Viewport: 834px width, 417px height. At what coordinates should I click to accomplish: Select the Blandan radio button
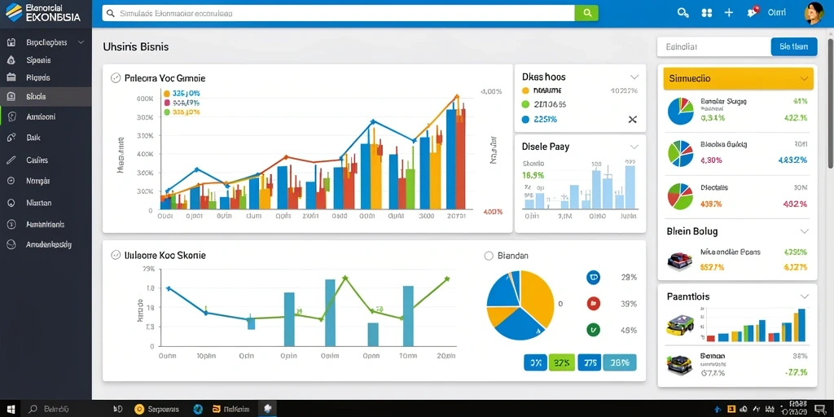pos(489,256)
